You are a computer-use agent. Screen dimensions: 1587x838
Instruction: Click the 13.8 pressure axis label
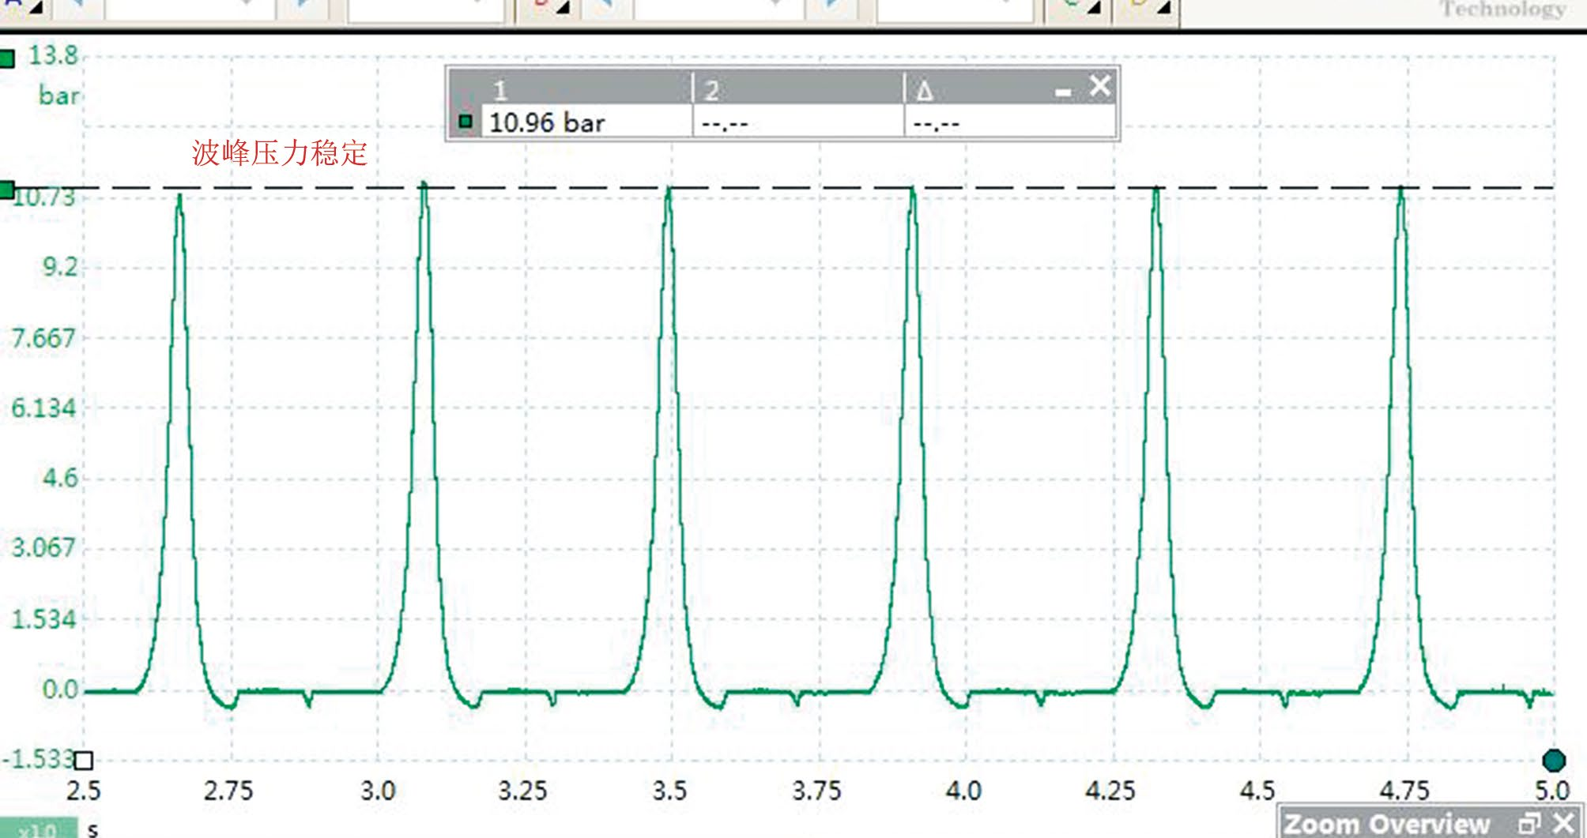[x=53, y=55]
